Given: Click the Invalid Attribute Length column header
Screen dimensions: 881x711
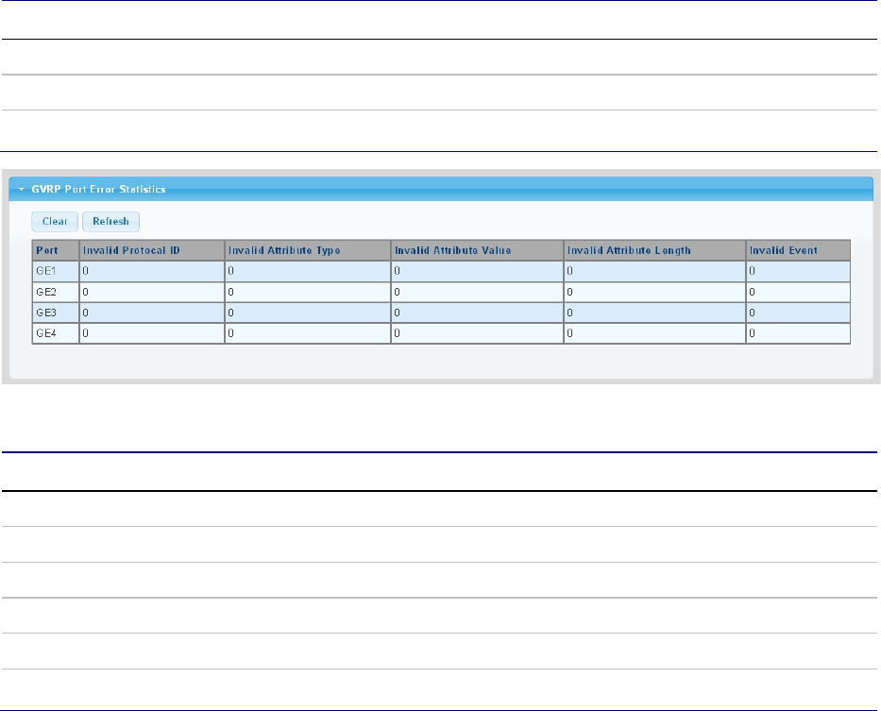Looking at the screenshot, I should [x=654, y=250].
